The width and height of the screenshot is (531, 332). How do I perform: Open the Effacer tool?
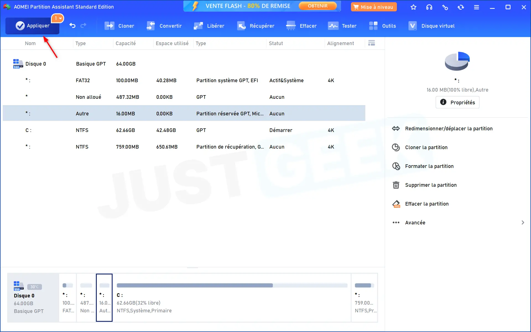click(x=301, y=26)
